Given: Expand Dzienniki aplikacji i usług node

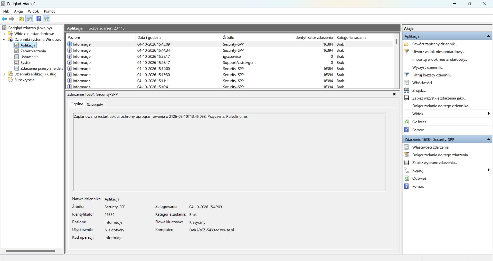Looking at the screenshot, I should point(4,74).
